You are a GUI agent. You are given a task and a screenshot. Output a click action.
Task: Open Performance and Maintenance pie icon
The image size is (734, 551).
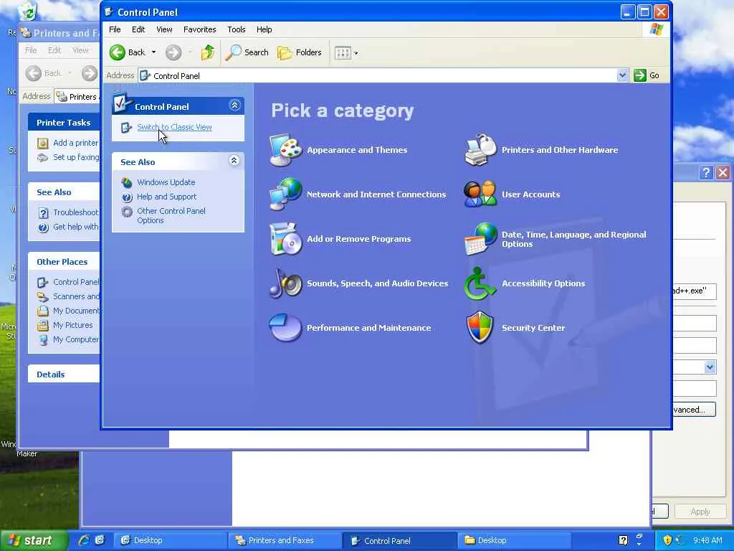tap(285, 328)
